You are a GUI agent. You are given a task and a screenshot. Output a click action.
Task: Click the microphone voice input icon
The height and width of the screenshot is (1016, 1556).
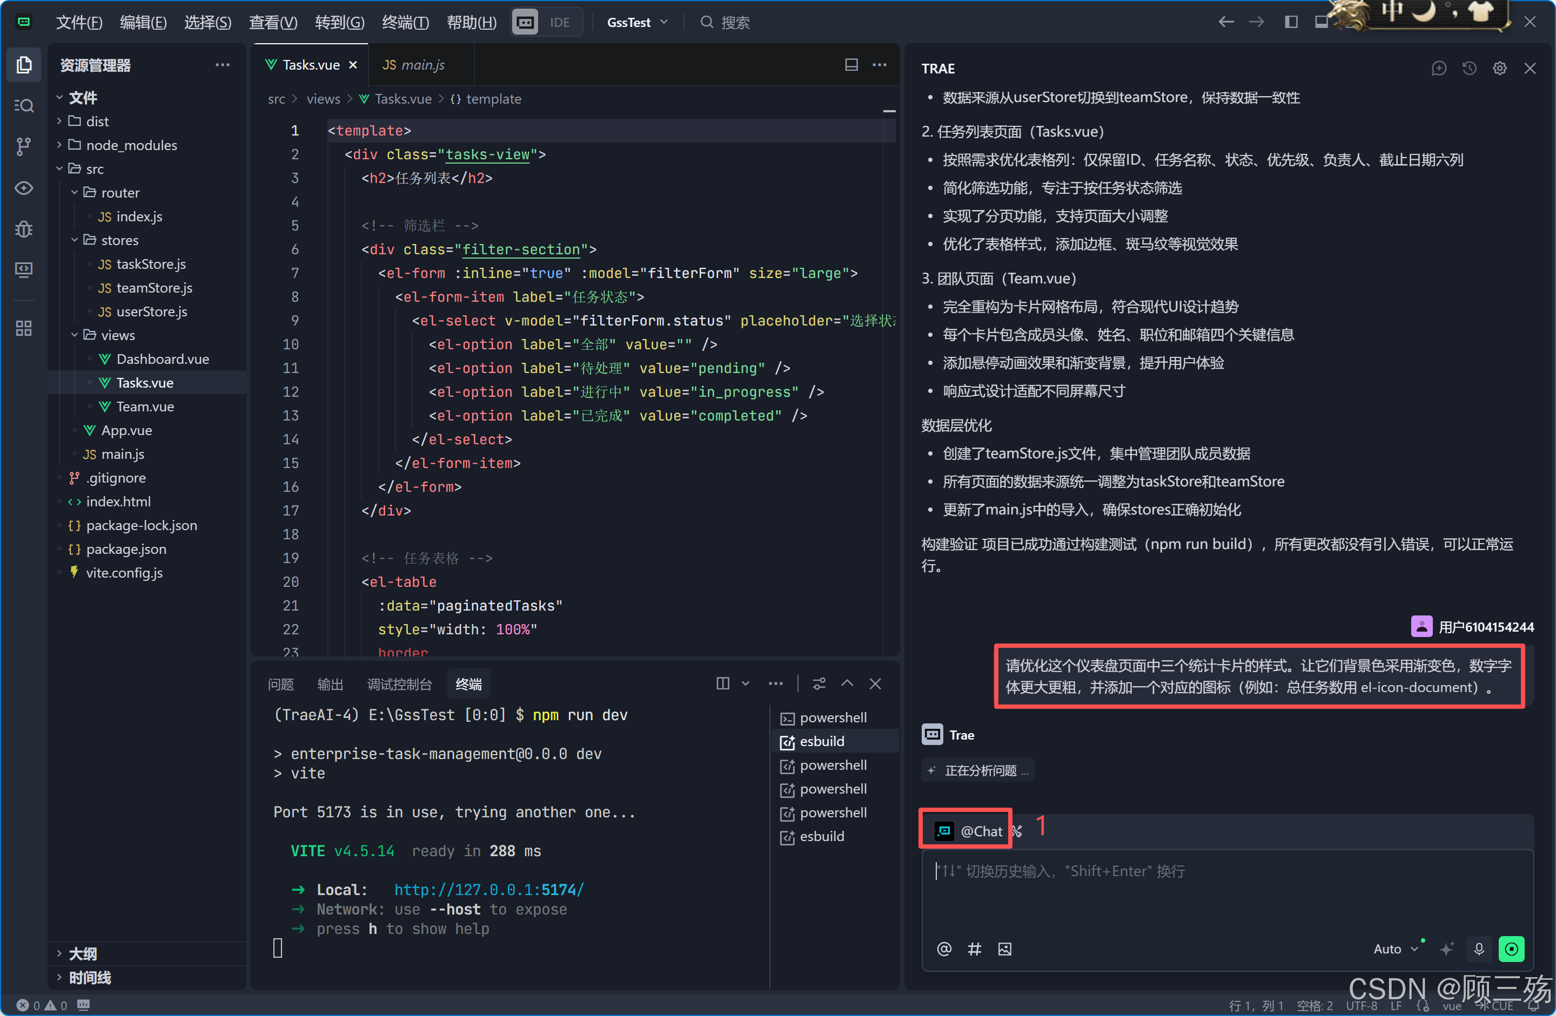pos(1479,949)
